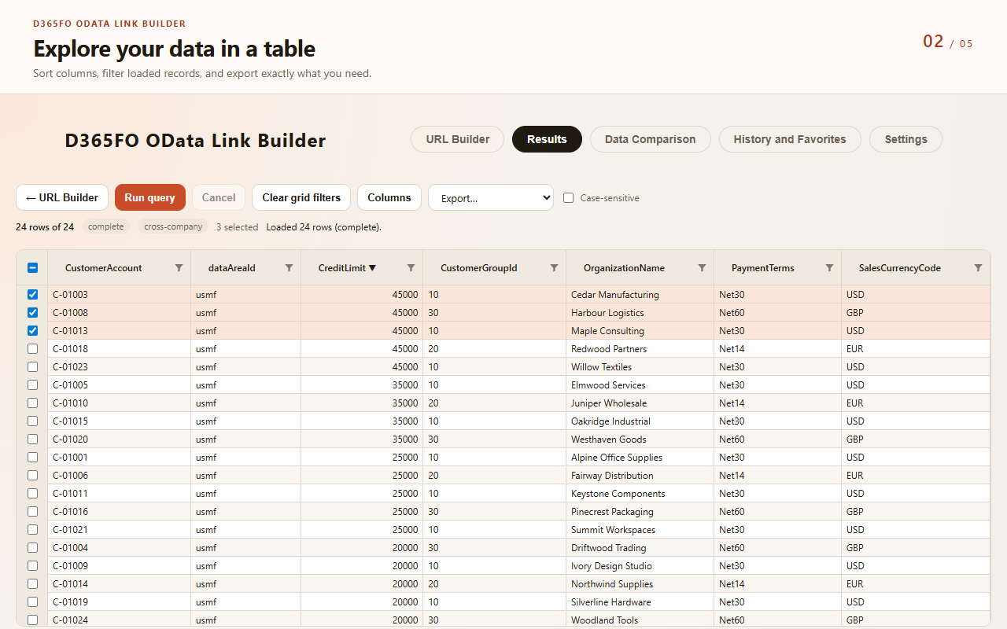Open filter icon on dataAreaId column

289,268
